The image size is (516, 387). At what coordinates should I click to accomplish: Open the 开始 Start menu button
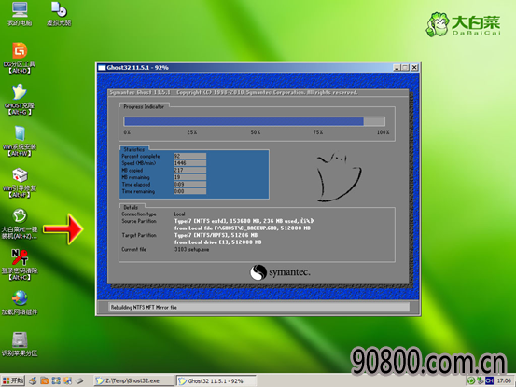13,380
